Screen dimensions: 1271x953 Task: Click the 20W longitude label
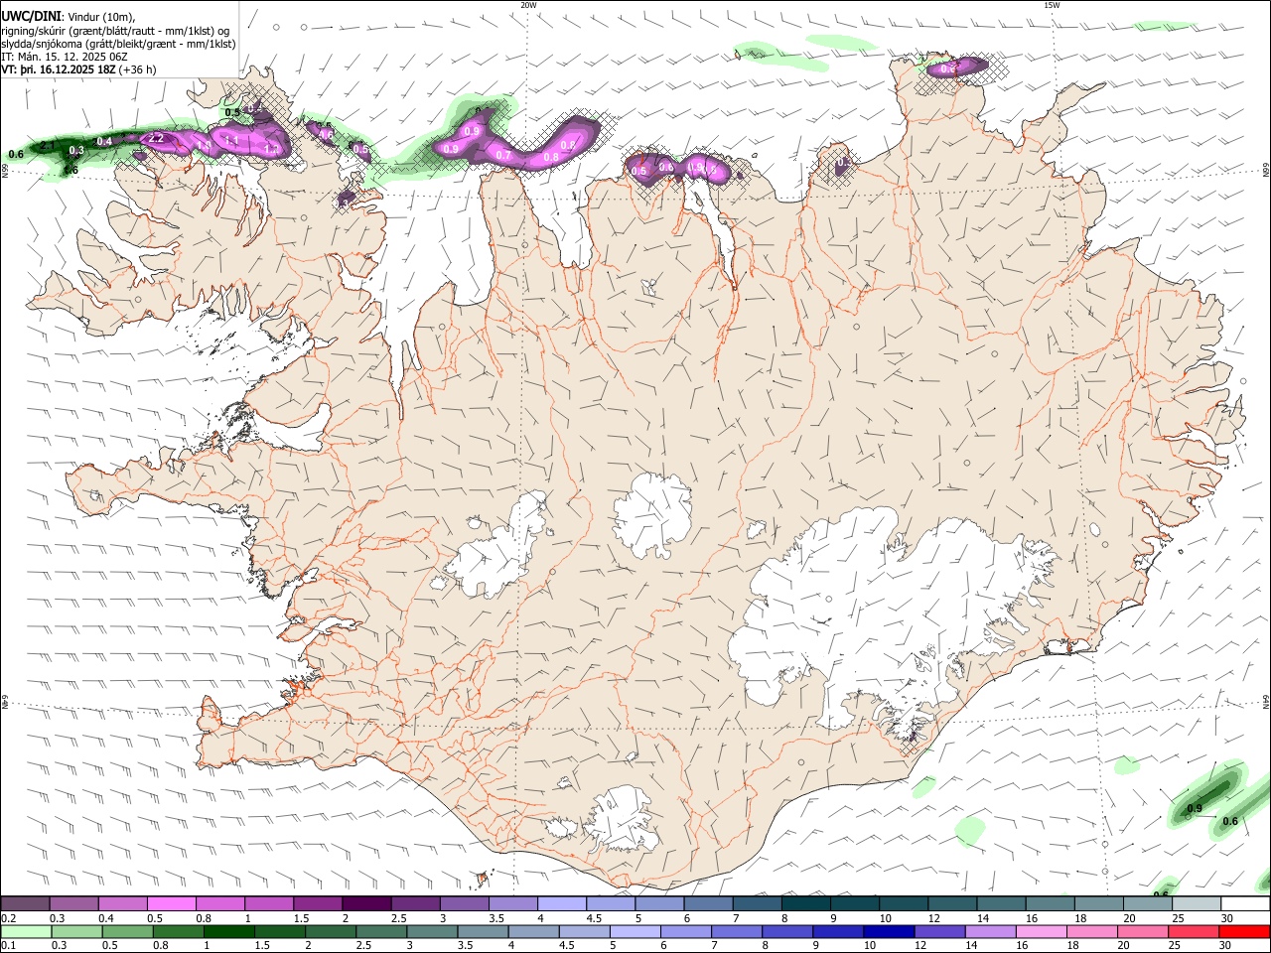[x=528, y=5]
